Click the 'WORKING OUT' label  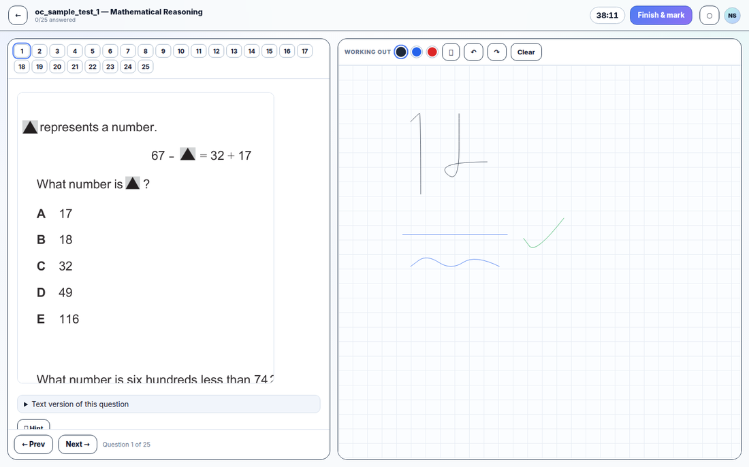point(367,52)
